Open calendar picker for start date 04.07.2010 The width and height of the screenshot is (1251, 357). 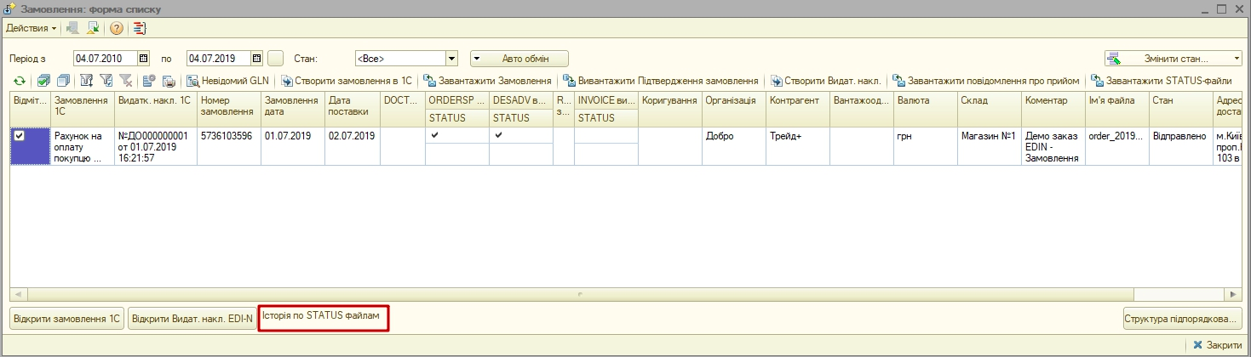click(143, 59)
